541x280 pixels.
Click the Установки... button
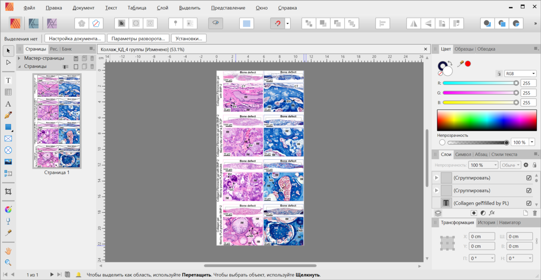tap(189, 39)
